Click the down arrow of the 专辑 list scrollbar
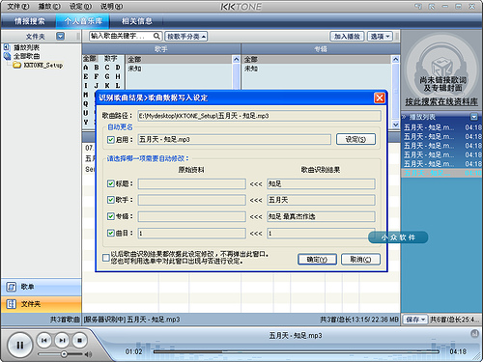Screen dimensions: 483x362 [395, 125]
